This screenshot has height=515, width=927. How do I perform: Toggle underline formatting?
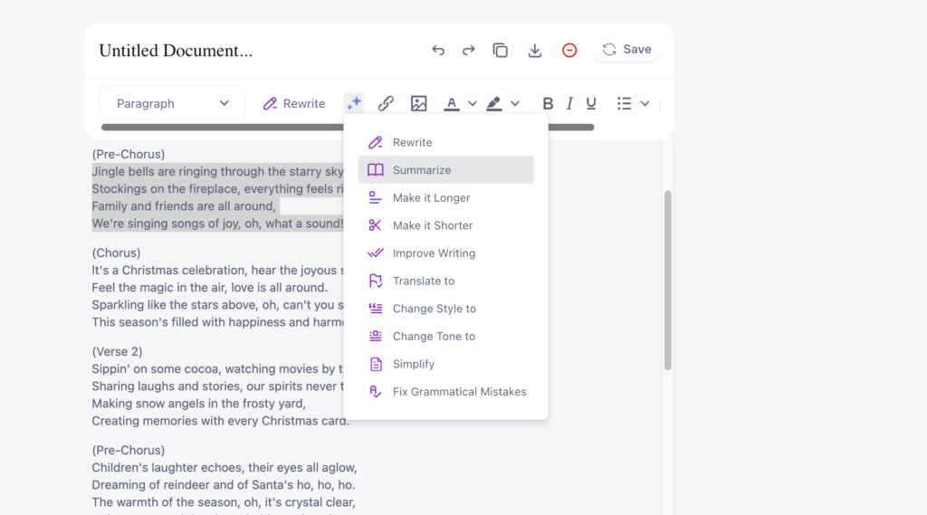coord(591,103)
